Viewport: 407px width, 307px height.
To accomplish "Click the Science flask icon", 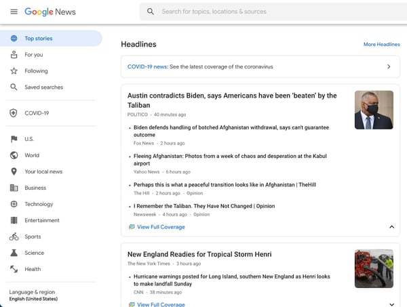I will pos(14,253).
